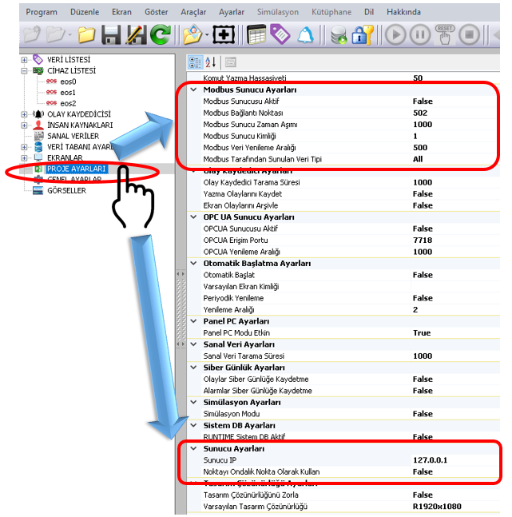The height and width of the screenshot is (517, 512).
Task: Toggle Modbus Sunucusu Aktif False value
Action: pyautogui.click(x=455, y=101)
